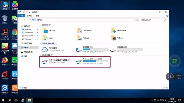The width and height of the screenshot is (184, 103).
Task: Go up one folder level
Action: click(30, 20)
